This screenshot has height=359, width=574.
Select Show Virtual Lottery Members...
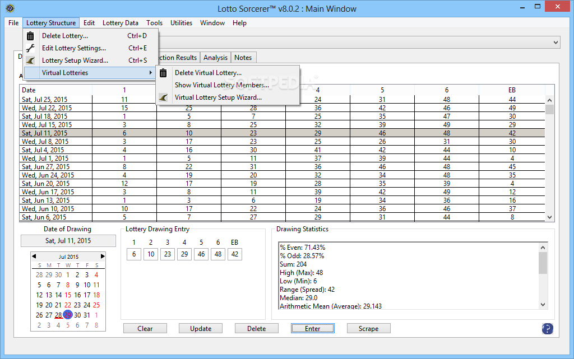[x=228, y=85]
